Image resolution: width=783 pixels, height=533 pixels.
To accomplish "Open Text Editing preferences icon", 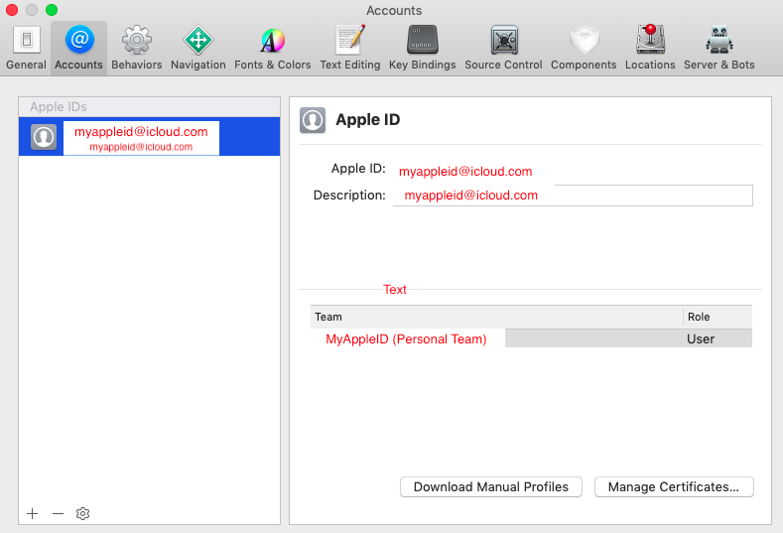I will click(x=350, y=40).
